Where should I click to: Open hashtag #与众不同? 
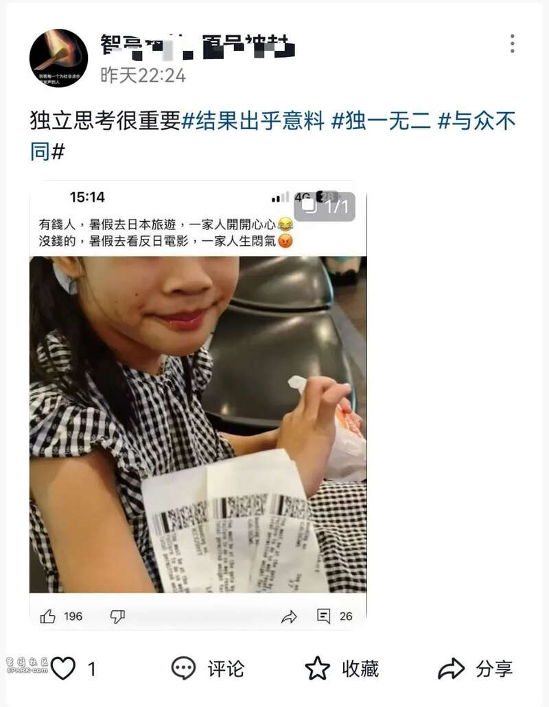(272, 136)
